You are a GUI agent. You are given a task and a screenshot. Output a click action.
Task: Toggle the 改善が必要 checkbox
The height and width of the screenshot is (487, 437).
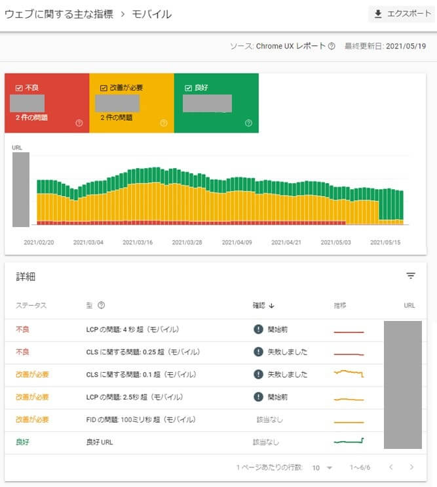pos(104,87)
